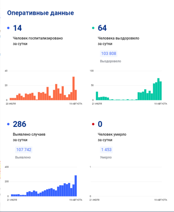Viewport: 174px width, 212px height.
Task: Click the Выздоровело caption under badge
Action: pos(110,61)
